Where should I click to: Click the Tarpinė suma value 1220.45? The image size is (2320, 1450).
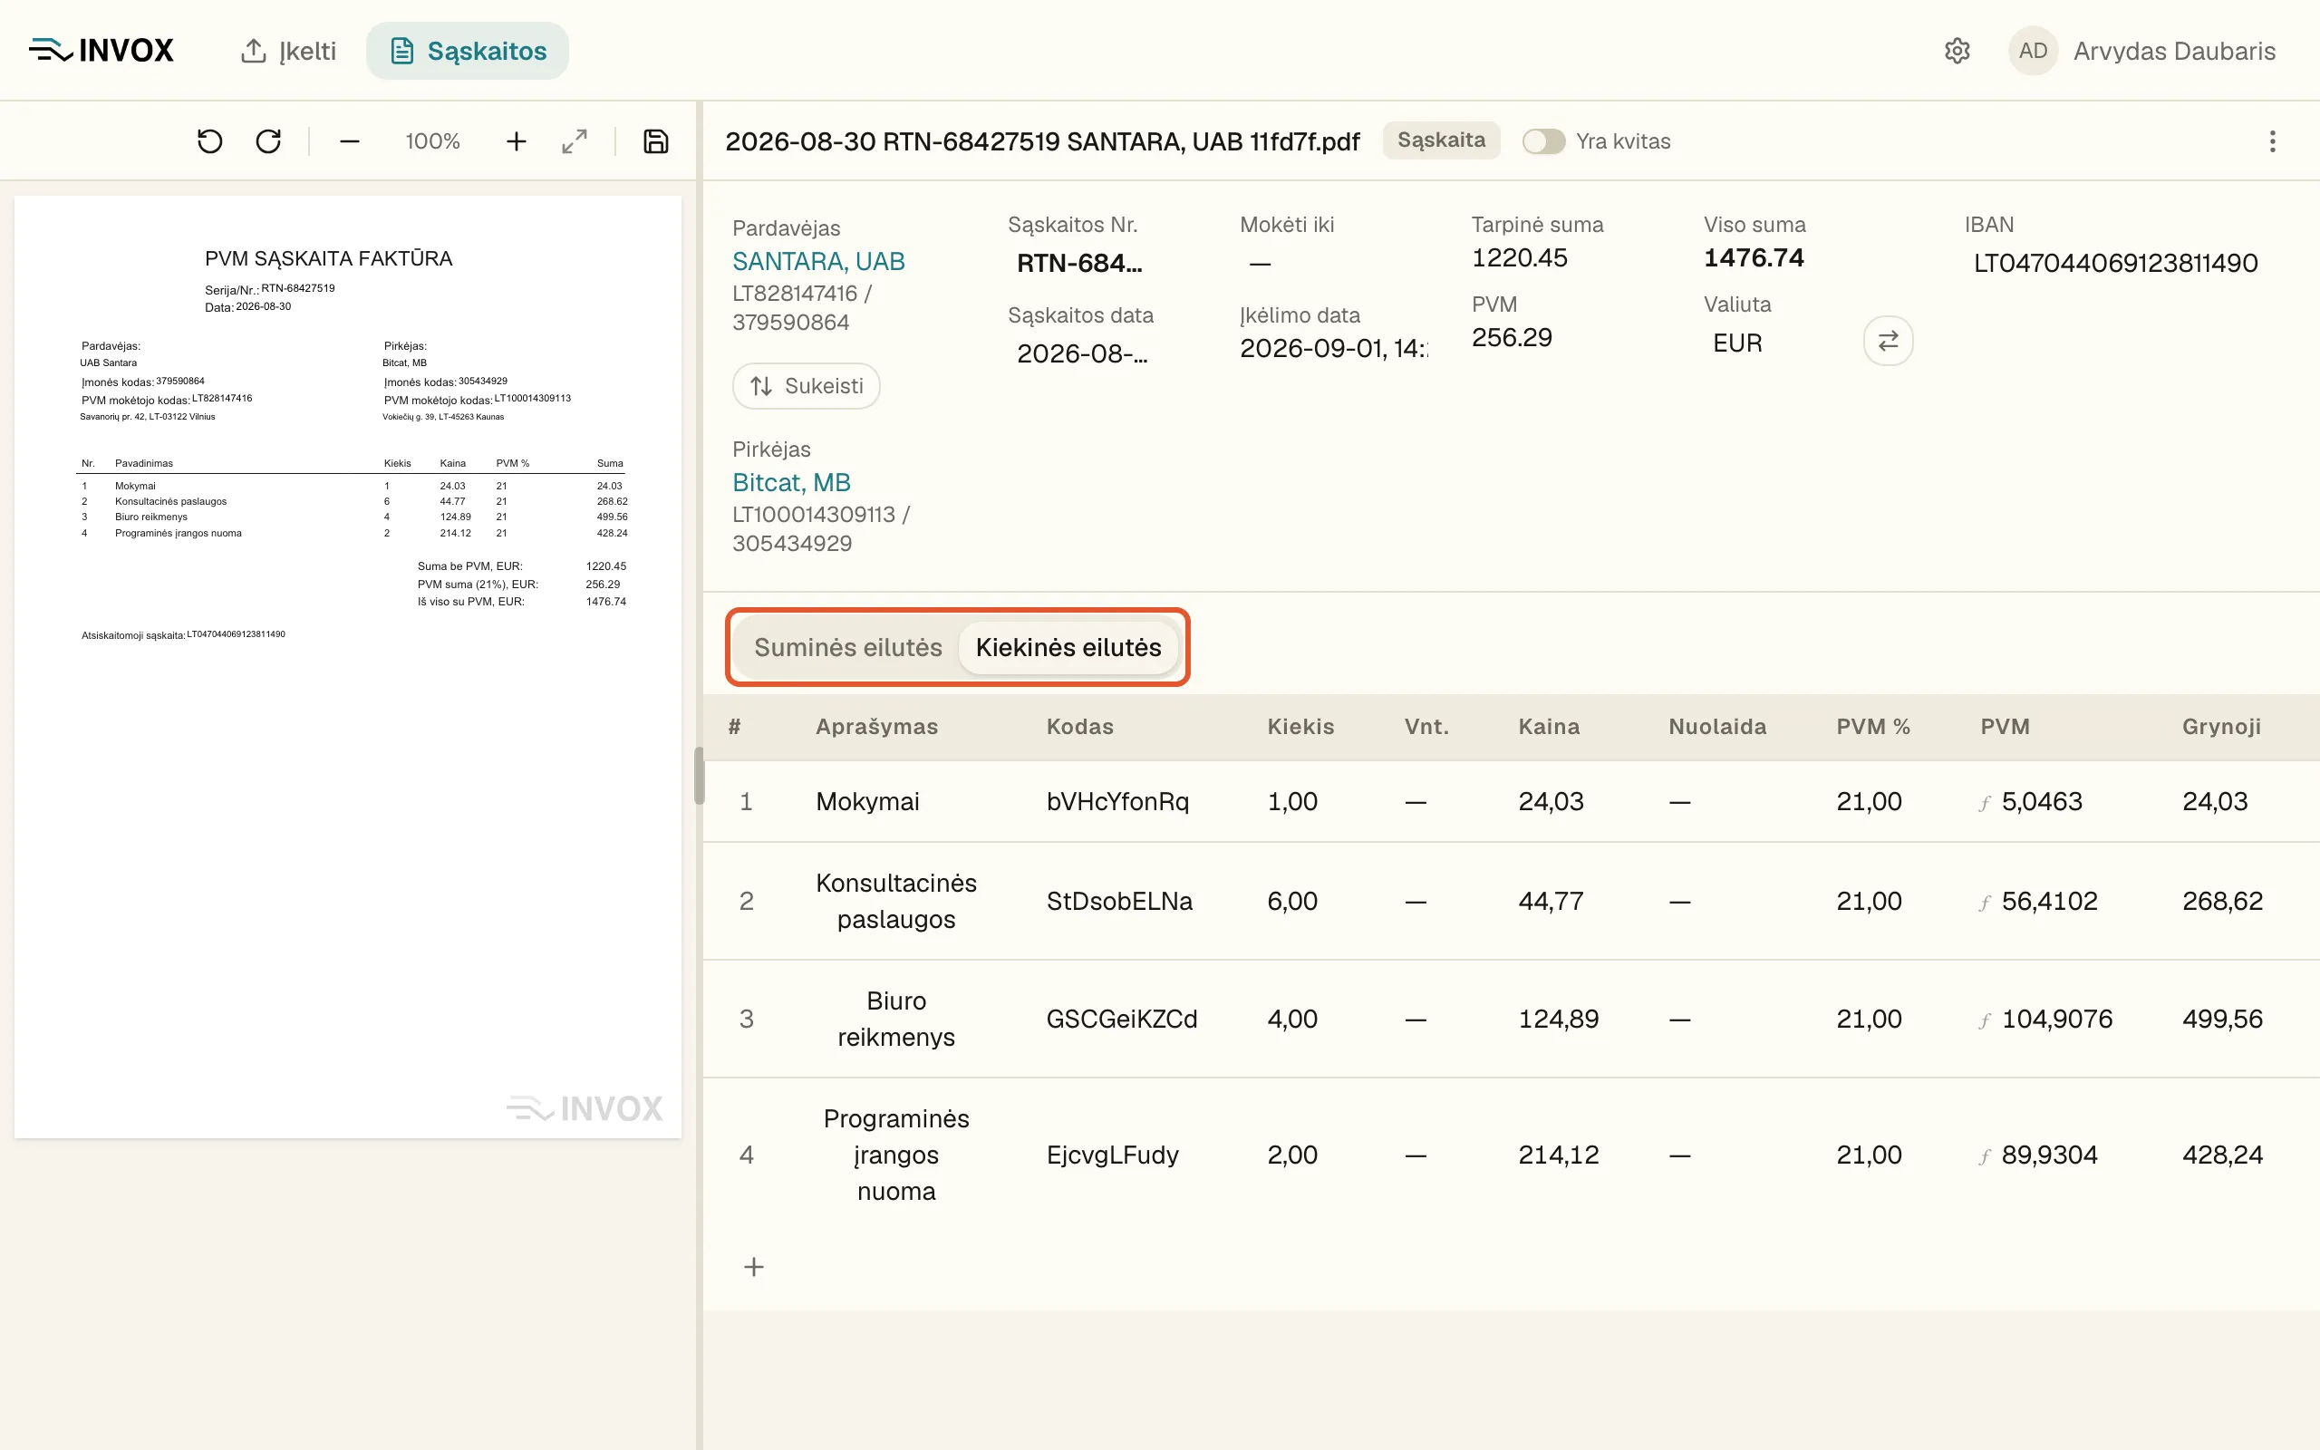tap(1520, 258)
